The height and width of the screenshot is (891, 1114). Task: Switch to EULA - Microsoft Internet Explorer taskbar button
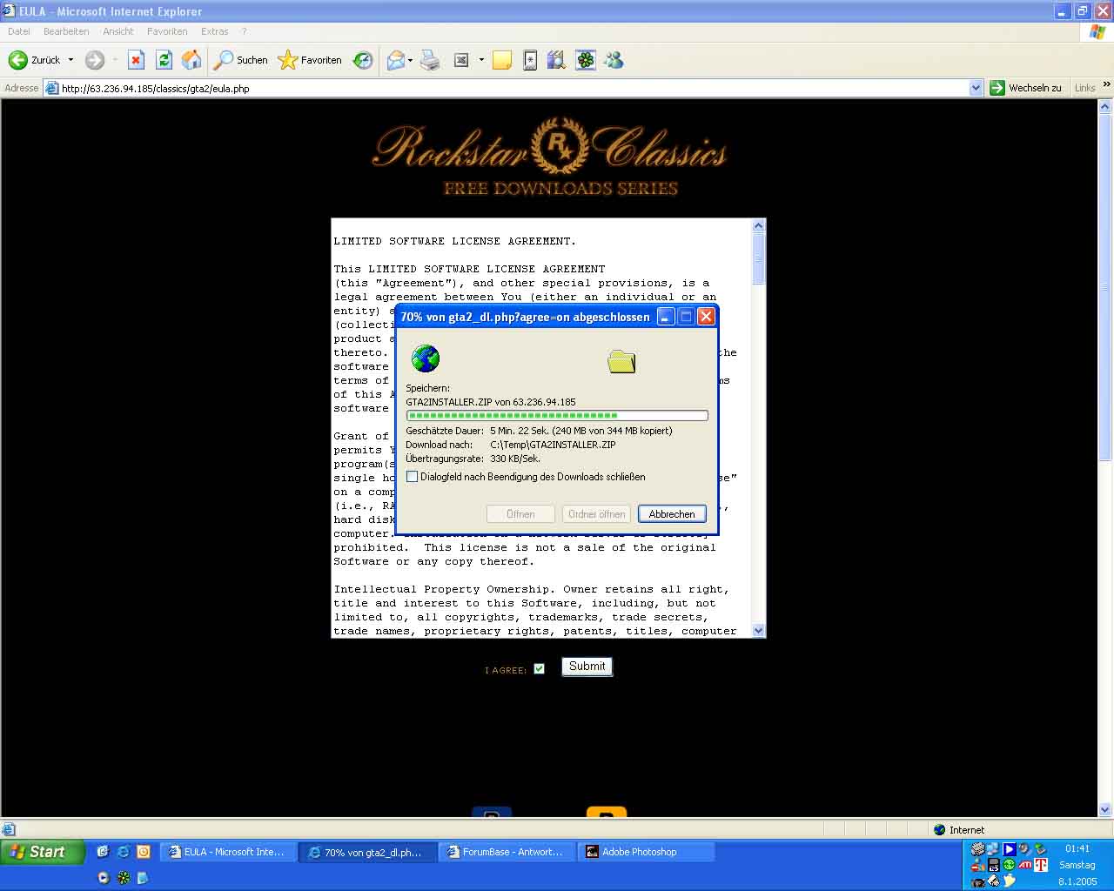click(226, 852)
